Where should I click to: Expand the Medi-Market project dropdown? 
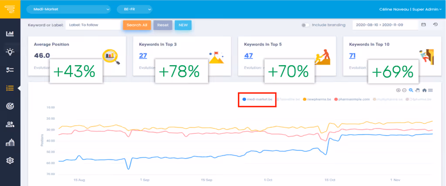click(x=68, y=10)
